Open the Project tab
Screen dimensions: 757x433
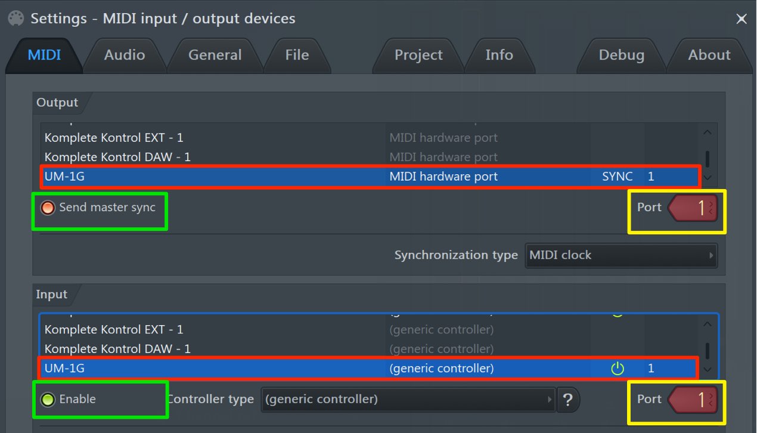point(418,55)
